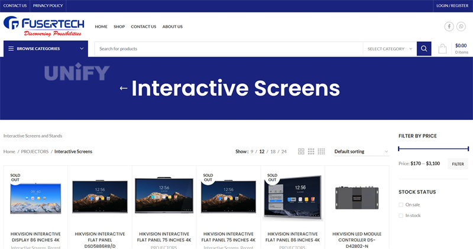Open the shopping cart bag icon
Viewport: 473px width, 249px height.
(x=442, y=48)
